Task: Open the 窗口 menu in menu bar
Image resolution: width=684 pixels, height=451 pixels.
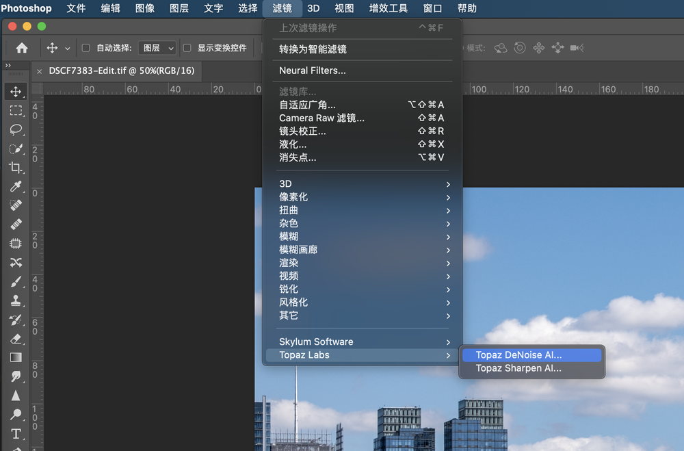Action: tap(432, 8)
